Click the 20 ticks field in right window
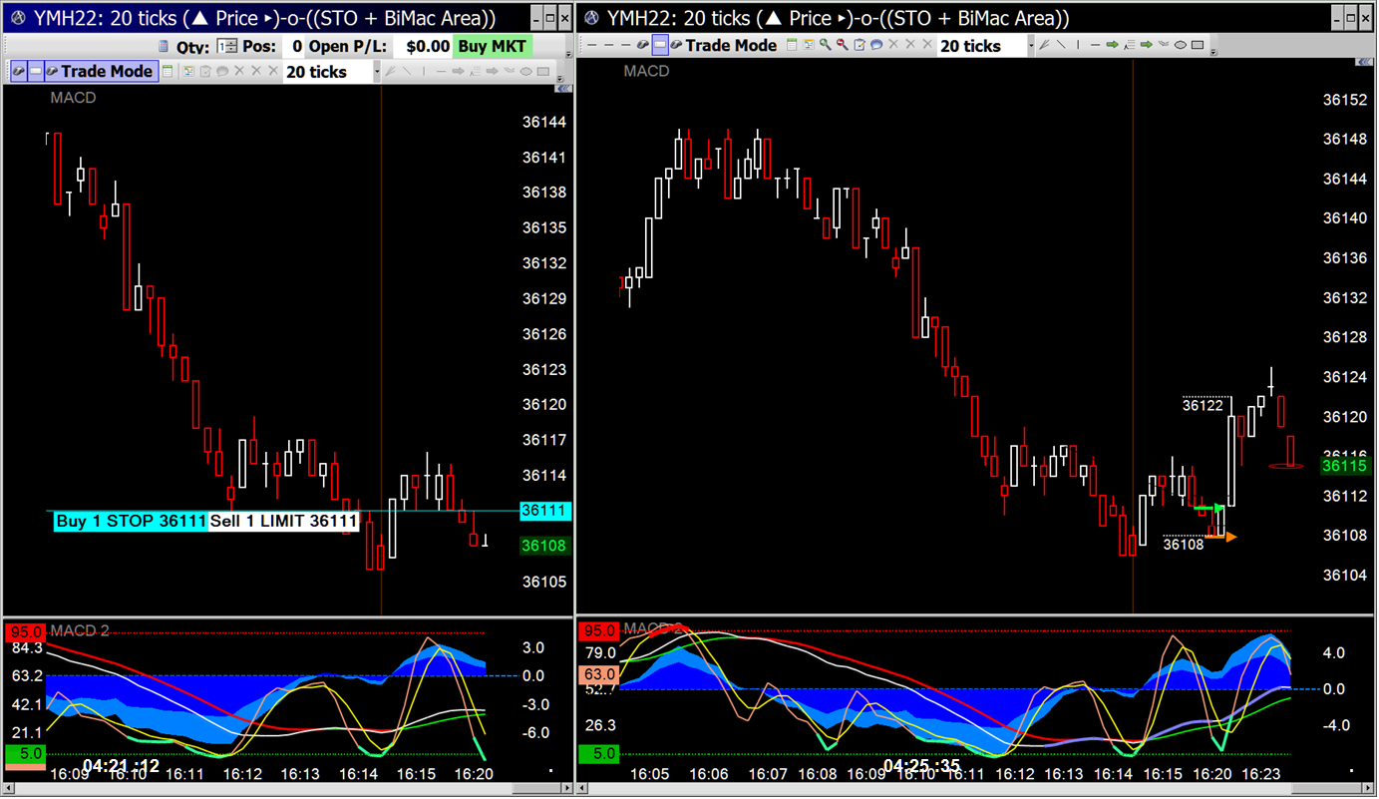This screenshot has width=1379, height=799. click(x=982, y=46)
